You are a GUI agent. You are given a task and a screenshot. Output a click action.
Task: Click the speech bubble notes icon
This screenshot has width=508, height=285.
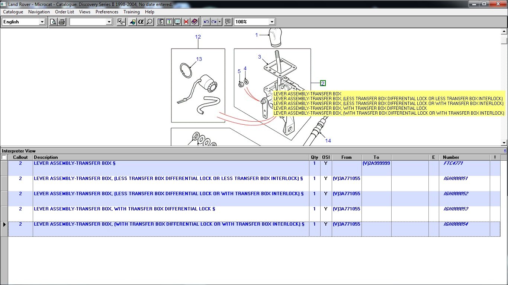point(228,22)
